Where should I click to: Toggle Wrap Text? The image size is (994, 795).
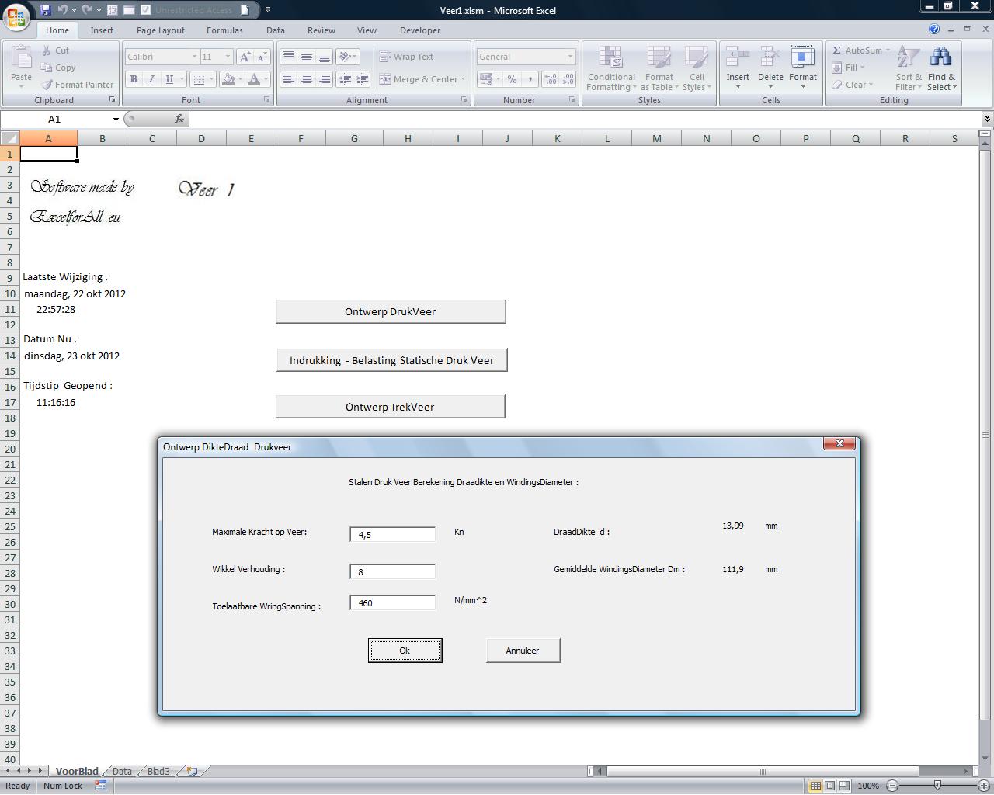point(406,57)
